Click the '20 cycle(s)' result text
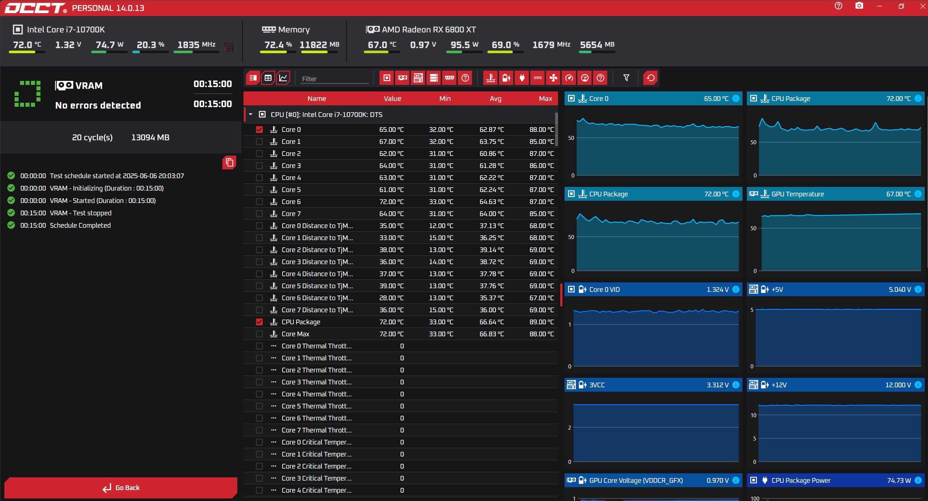 click(x=92, y=137)
